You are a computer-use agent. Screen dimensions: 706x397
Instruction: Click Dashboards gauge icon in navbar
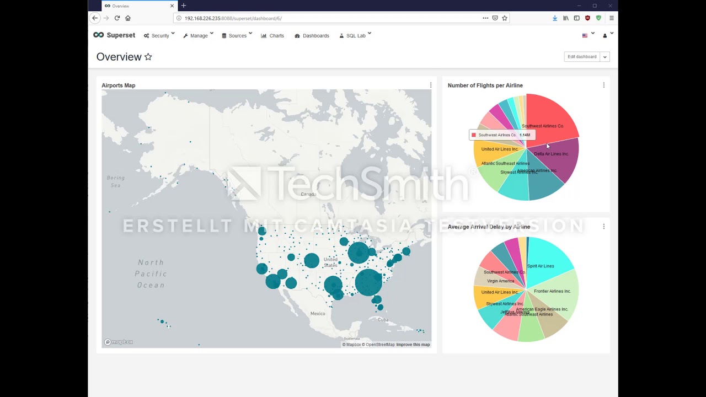297,36
